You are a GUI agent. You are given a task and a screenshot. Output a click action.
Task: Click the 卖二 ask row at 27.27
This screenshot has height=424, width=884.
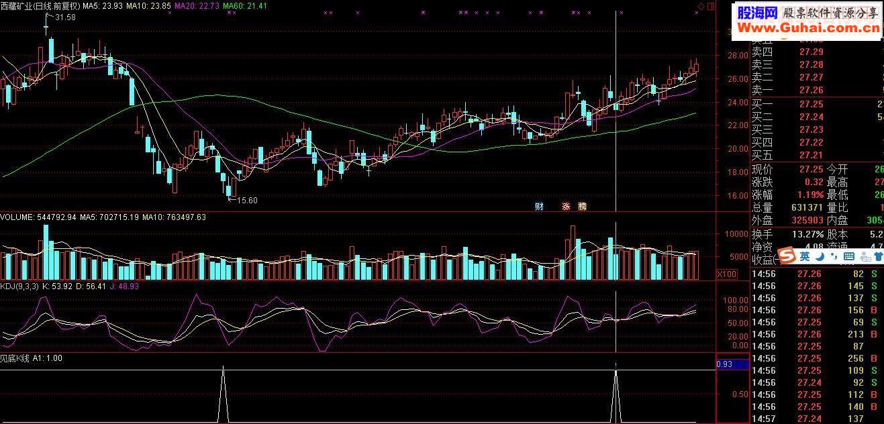(x=816, y=77)
